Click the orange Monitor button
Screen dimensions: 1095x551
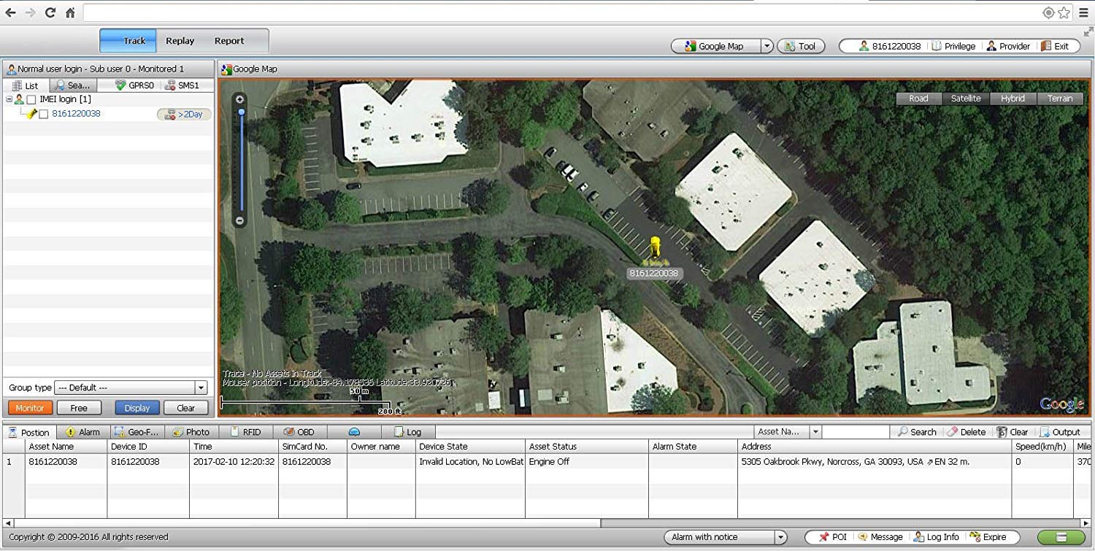(x=30, y=408)
